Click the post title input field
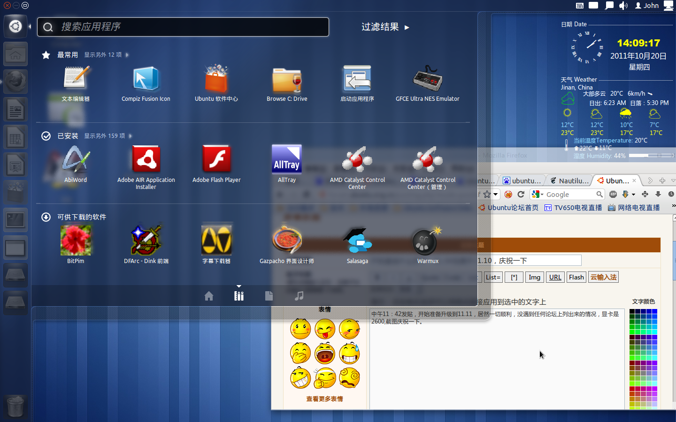This screenshot has height=422, width=676. coord(530,260)
